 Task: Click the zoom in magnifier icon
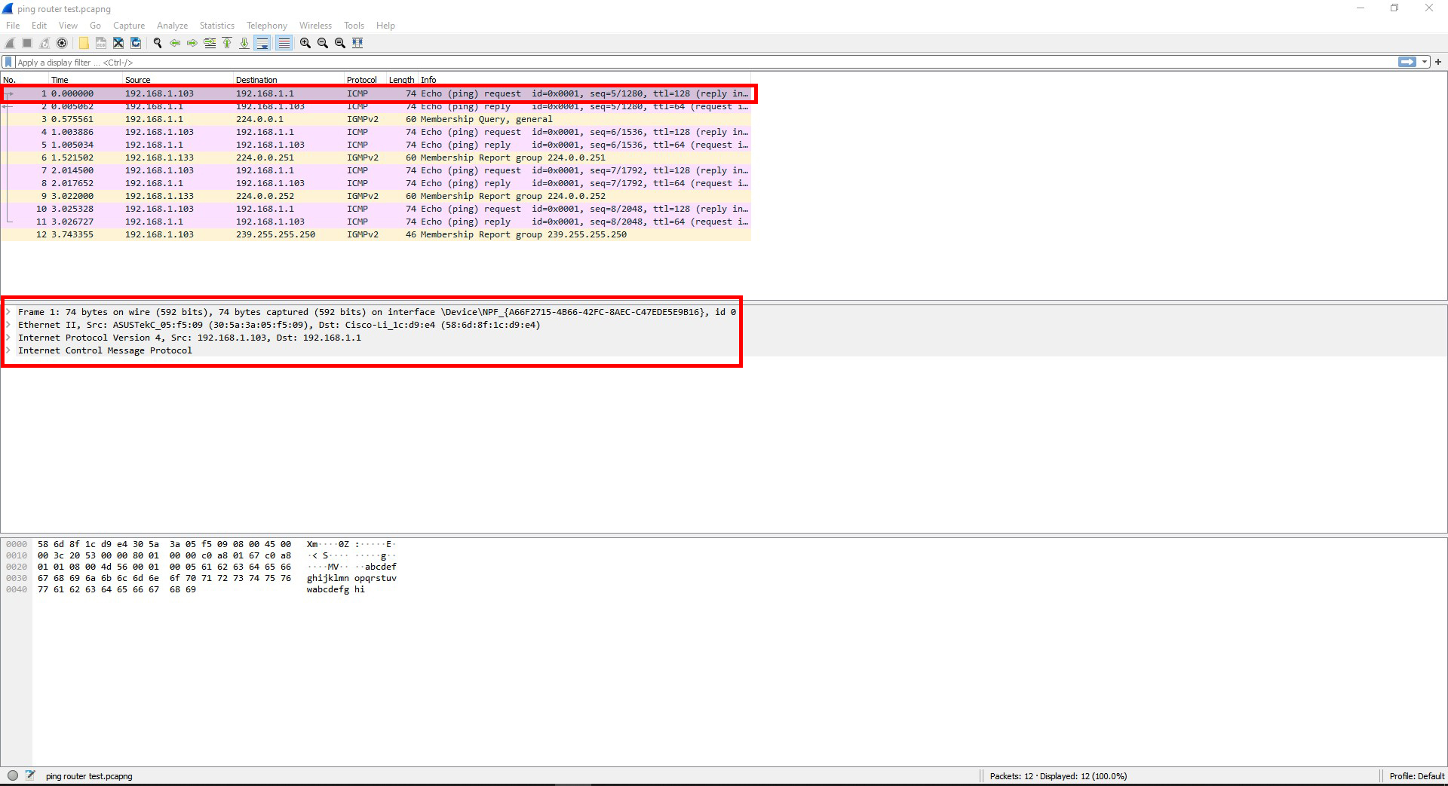(x=305, y=43)
